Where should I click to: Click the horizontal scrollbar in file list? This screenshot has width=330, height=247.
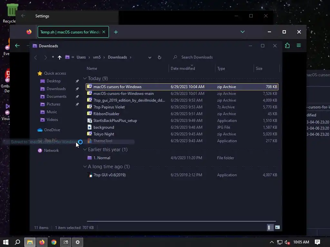point(181,221)
